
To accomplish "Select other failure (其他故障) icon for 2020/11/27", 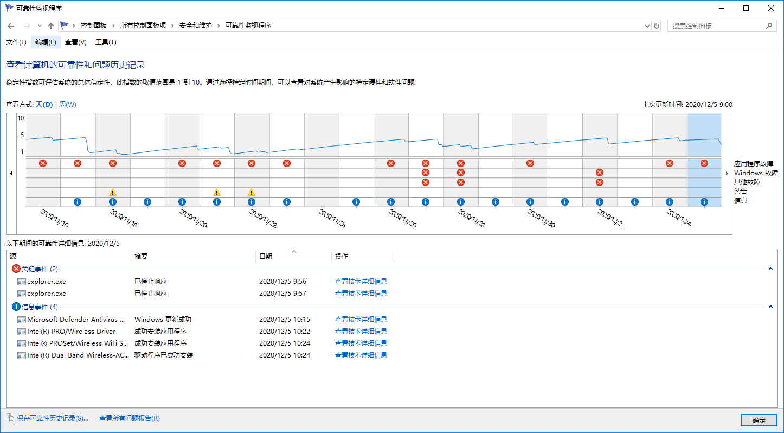I will pos(426,182).
